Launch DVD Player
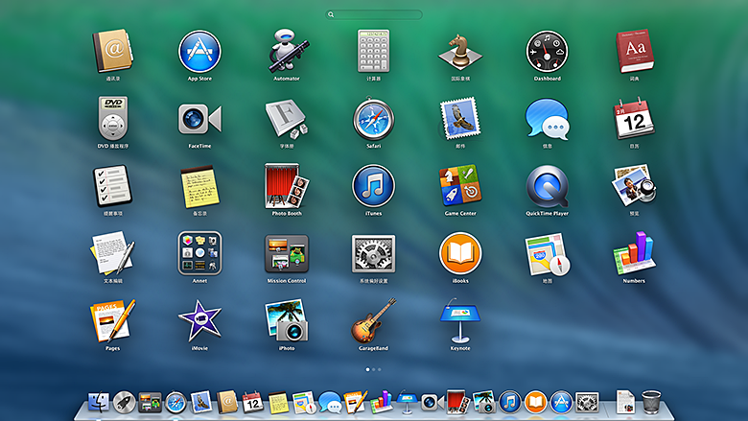 [x=112, y=118]
